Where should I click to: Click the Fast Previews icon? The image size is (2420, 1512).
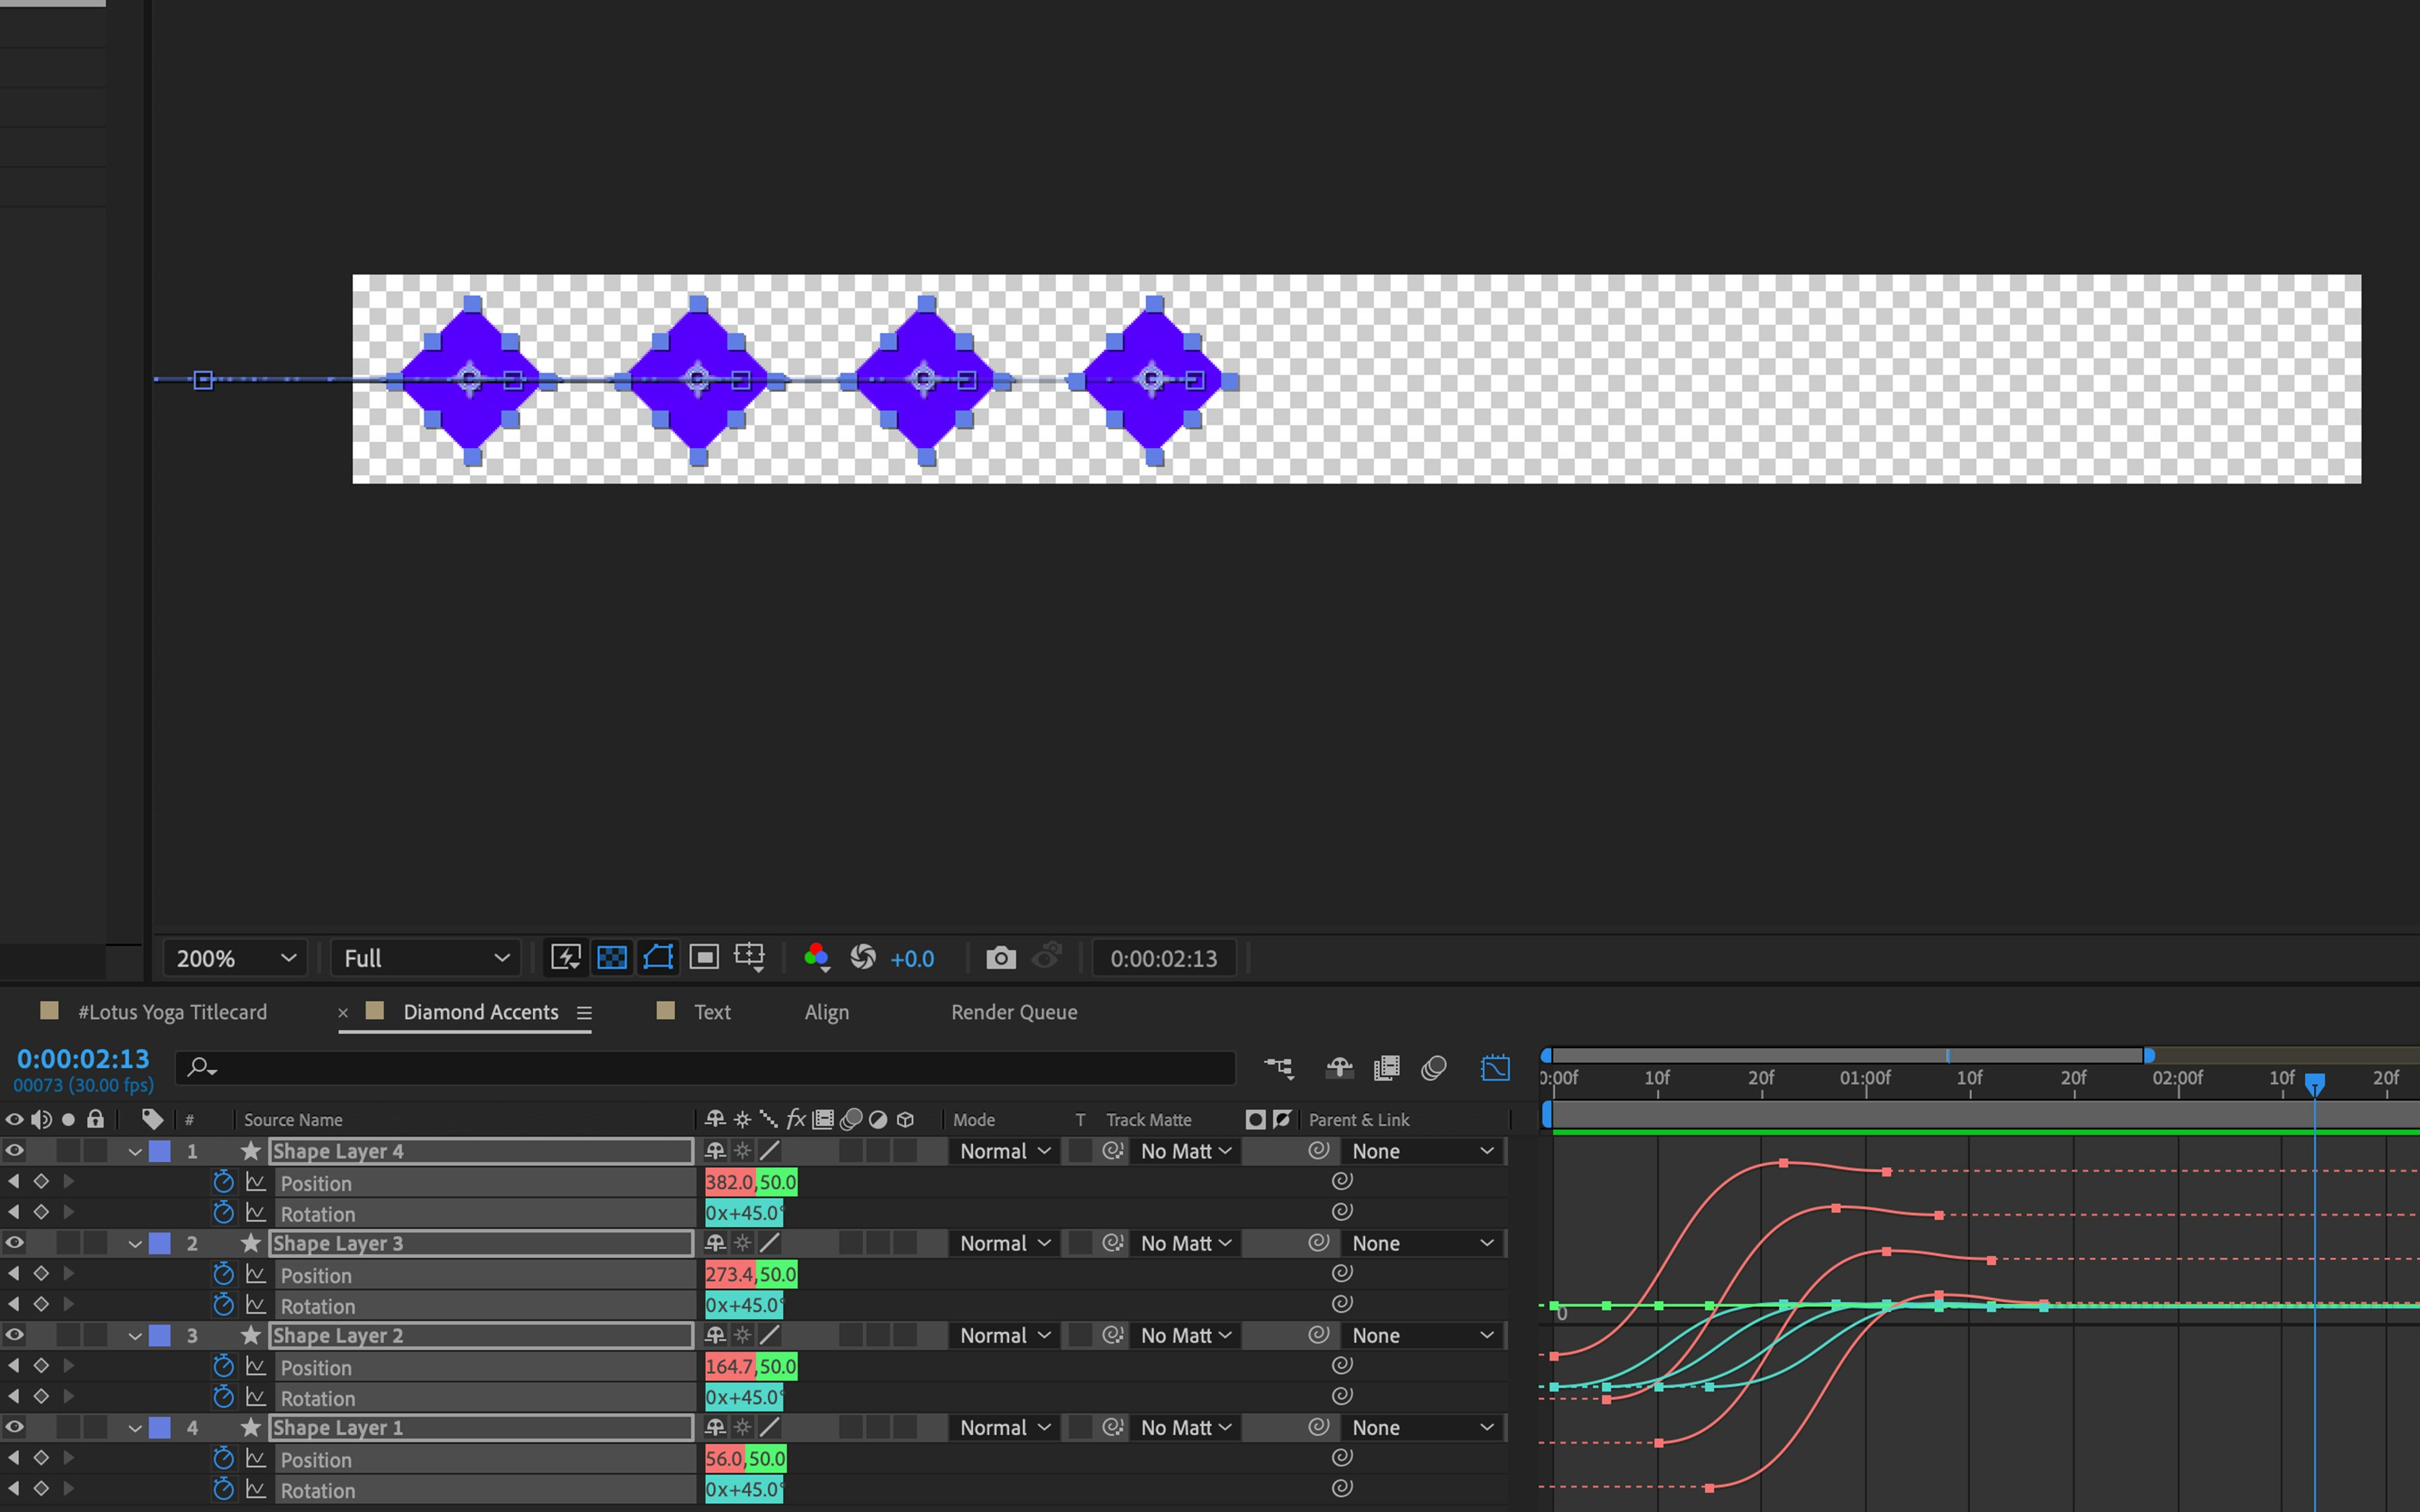(565, 958)
